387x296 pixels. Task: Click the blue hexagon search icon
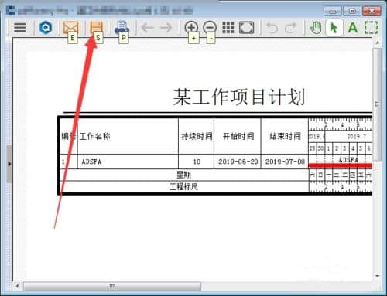pos(46,28)
